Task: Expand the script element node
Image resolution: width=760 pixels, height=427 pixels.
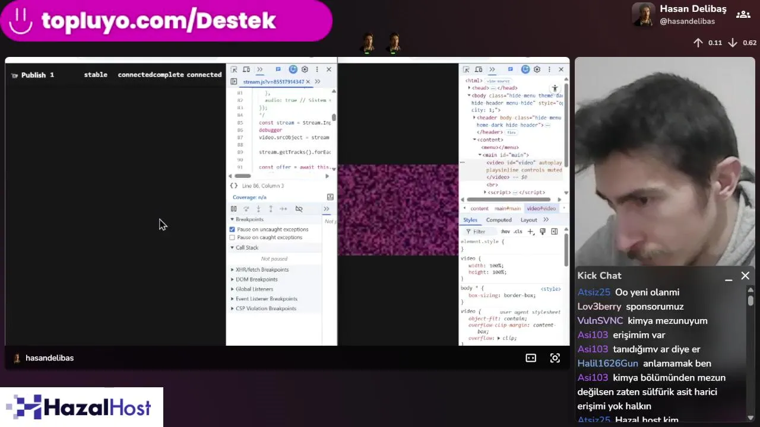Action: pos(486,192)
